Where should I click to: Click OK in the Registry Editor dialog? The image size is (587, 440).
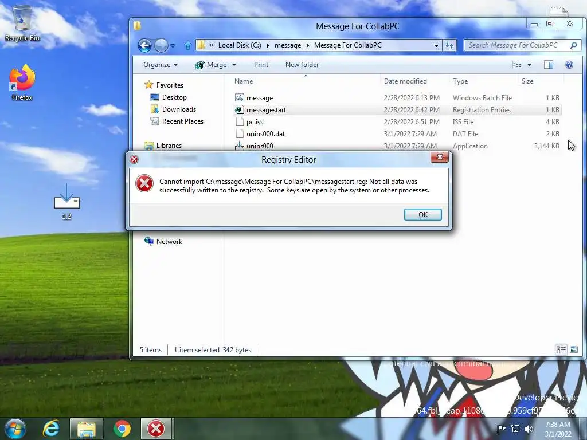tap(422, 214)
